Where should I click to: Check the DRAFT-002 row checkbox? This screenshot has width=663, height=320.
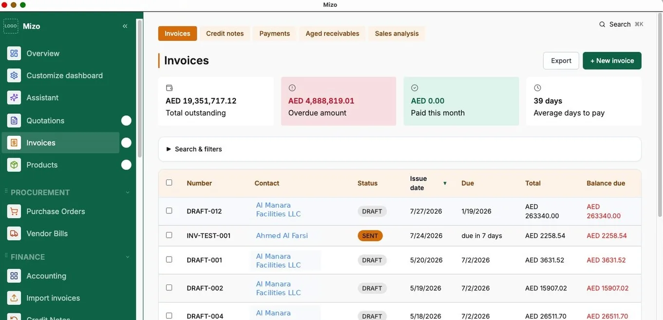tap(169, 288)
